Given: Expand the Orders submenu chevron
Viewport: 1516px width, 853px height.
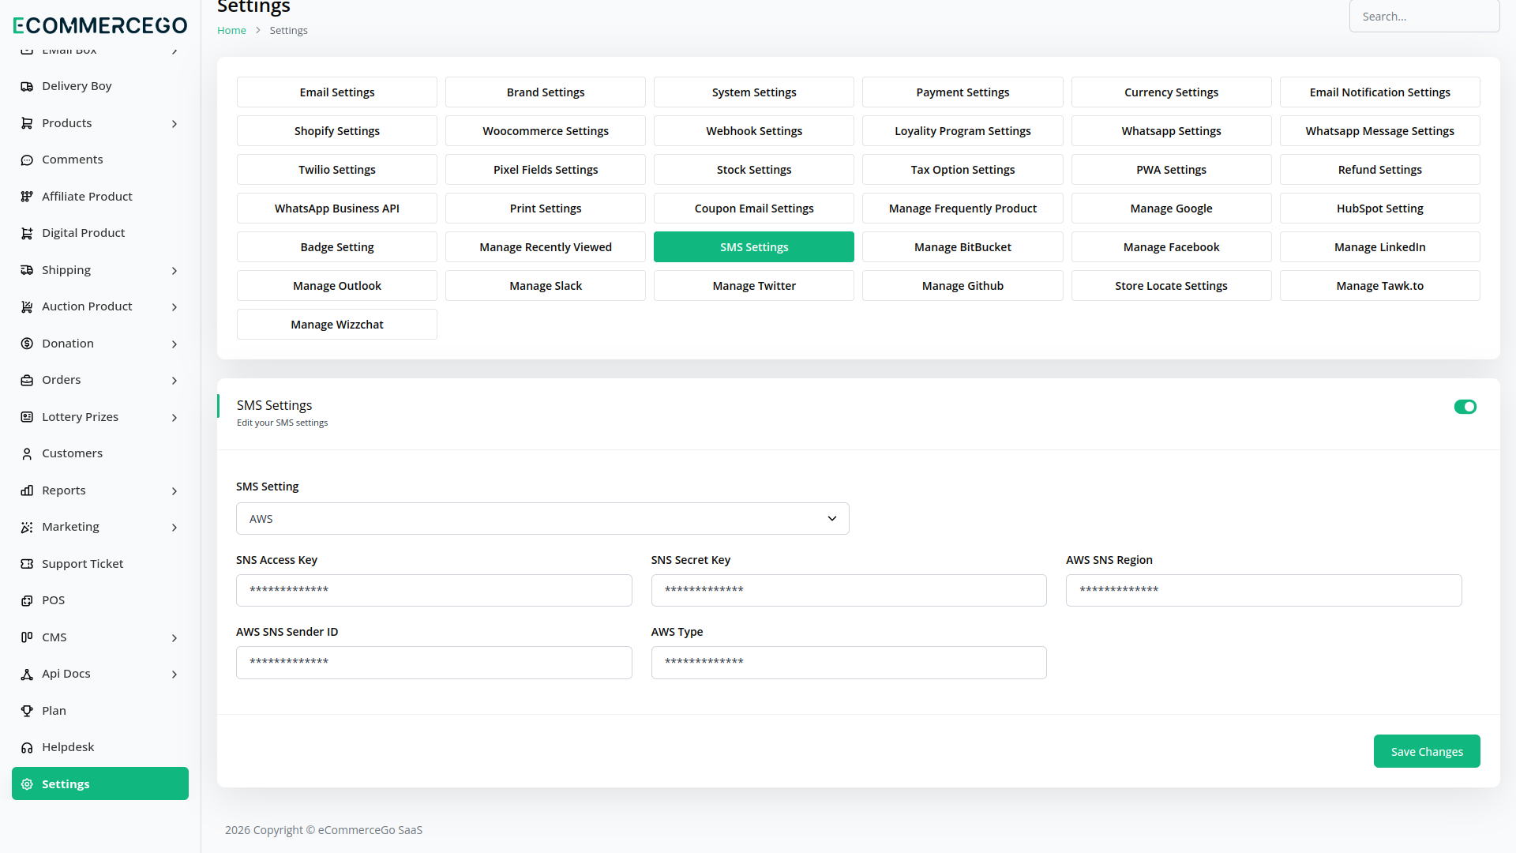Looking at the screenshot, I should [174, 381].
